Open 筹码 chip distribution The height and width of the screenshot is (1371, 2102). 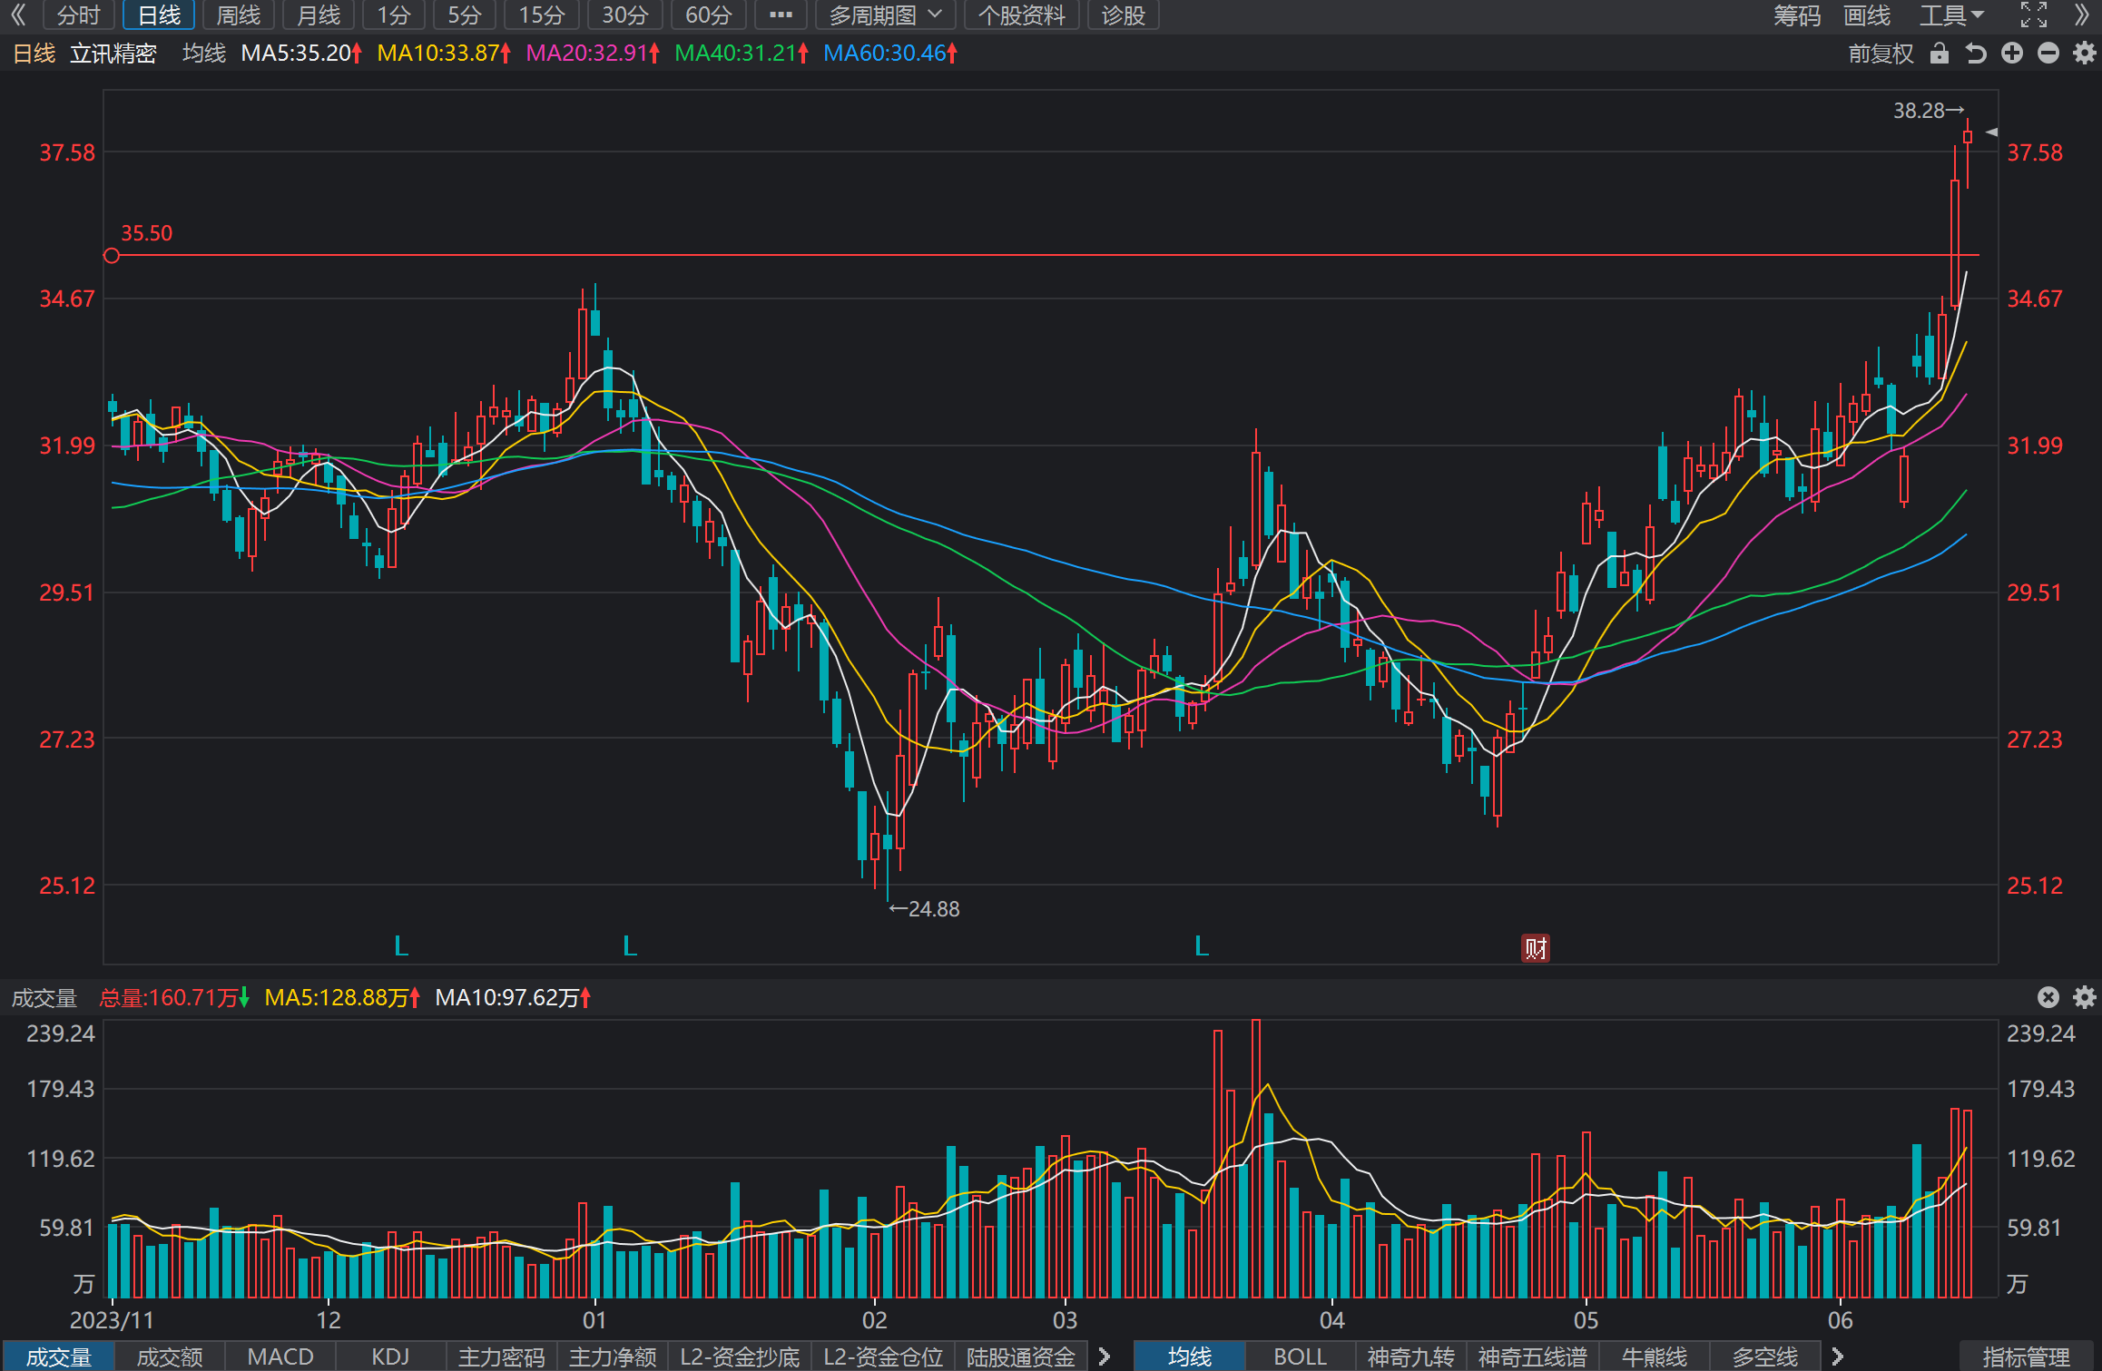click(1797, 15)
